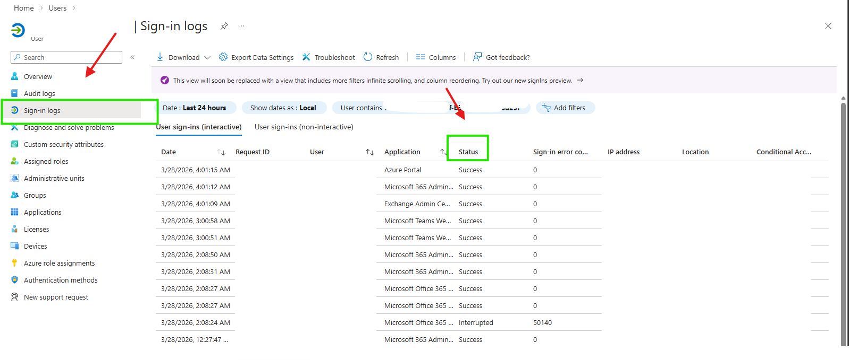Change the Show dates as: Local filter
The image size is (849, 360).
[x=283, y=108]
